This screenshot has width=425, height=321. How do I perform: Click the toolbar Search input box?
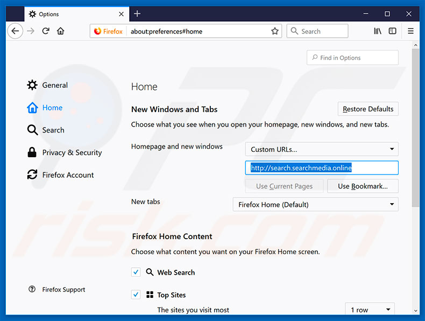(x=317, y=31)
